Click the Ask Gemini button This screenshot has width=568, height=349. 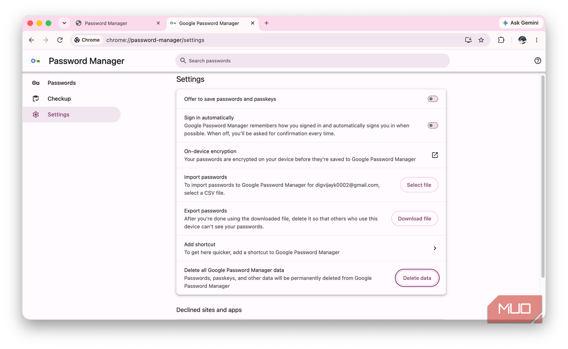pyautogui.click(x=521, y=23)
